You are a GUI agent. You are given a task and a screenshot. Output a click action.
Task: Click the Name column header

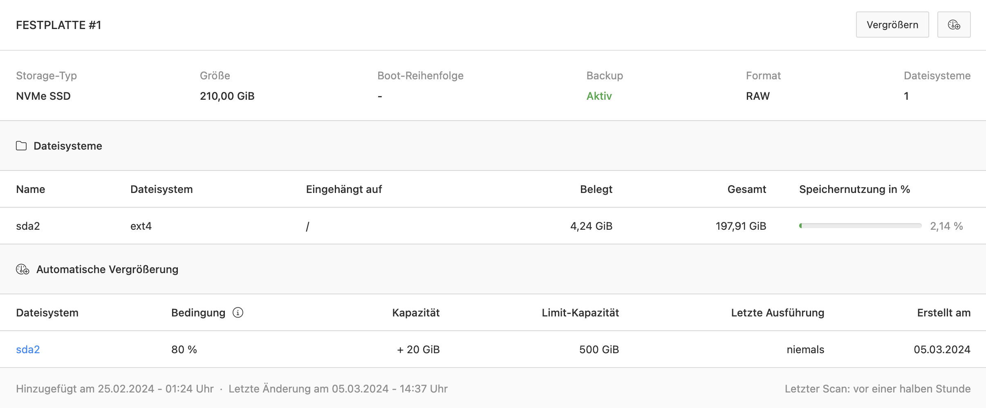point(31,189)
